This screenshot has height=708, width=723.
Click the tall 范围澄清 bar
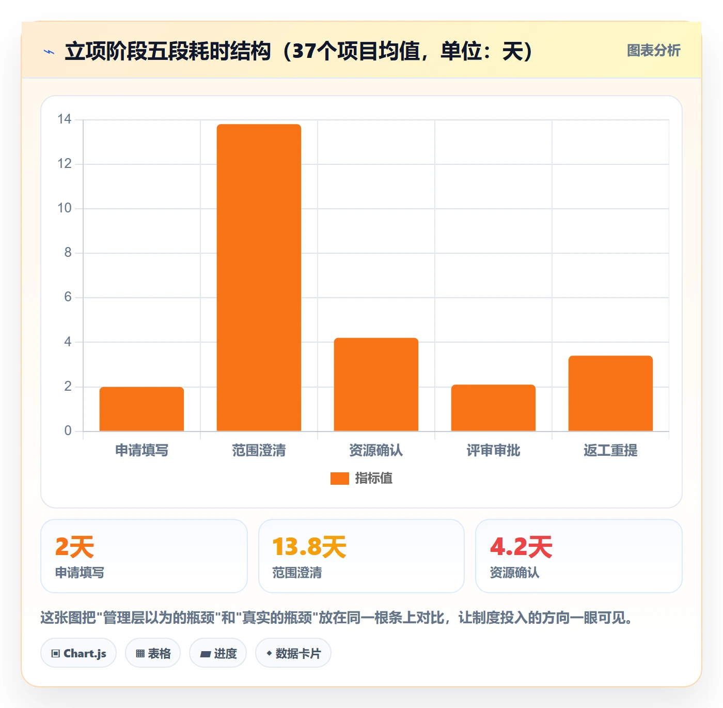tap(259, 278)
